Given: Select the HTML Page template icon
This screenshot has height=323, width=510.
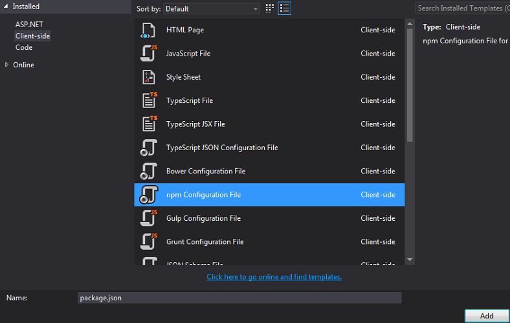Looking at the screenshot, I should click(x=148, y=30).
